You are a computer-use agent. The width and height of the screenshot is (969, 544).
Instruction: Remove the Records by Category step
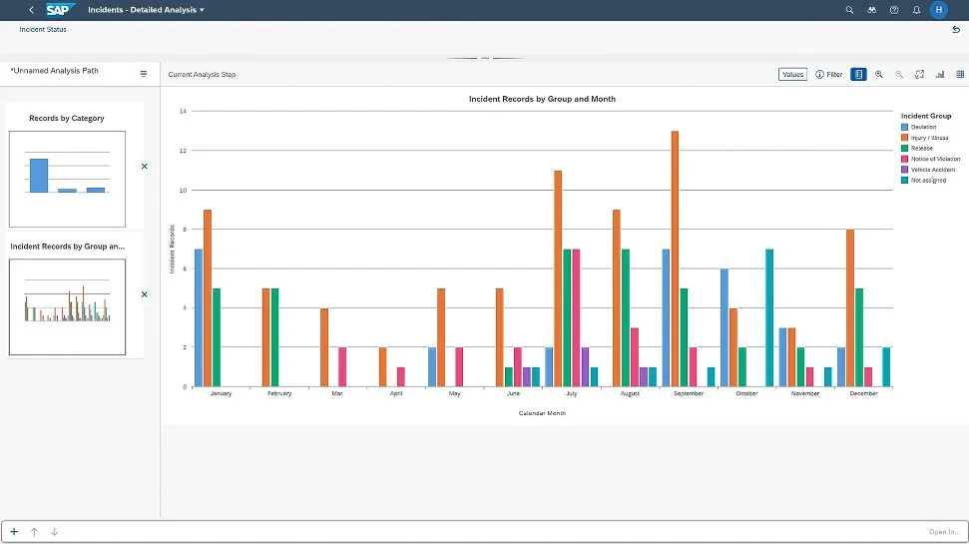coord(145,167)
